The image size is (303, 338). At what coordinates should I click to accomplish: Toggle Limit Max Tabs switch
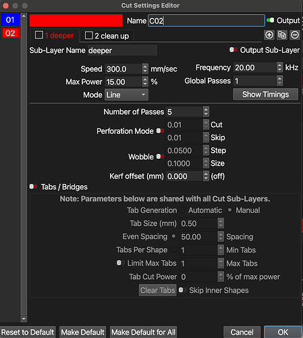(x=120, y=263)
